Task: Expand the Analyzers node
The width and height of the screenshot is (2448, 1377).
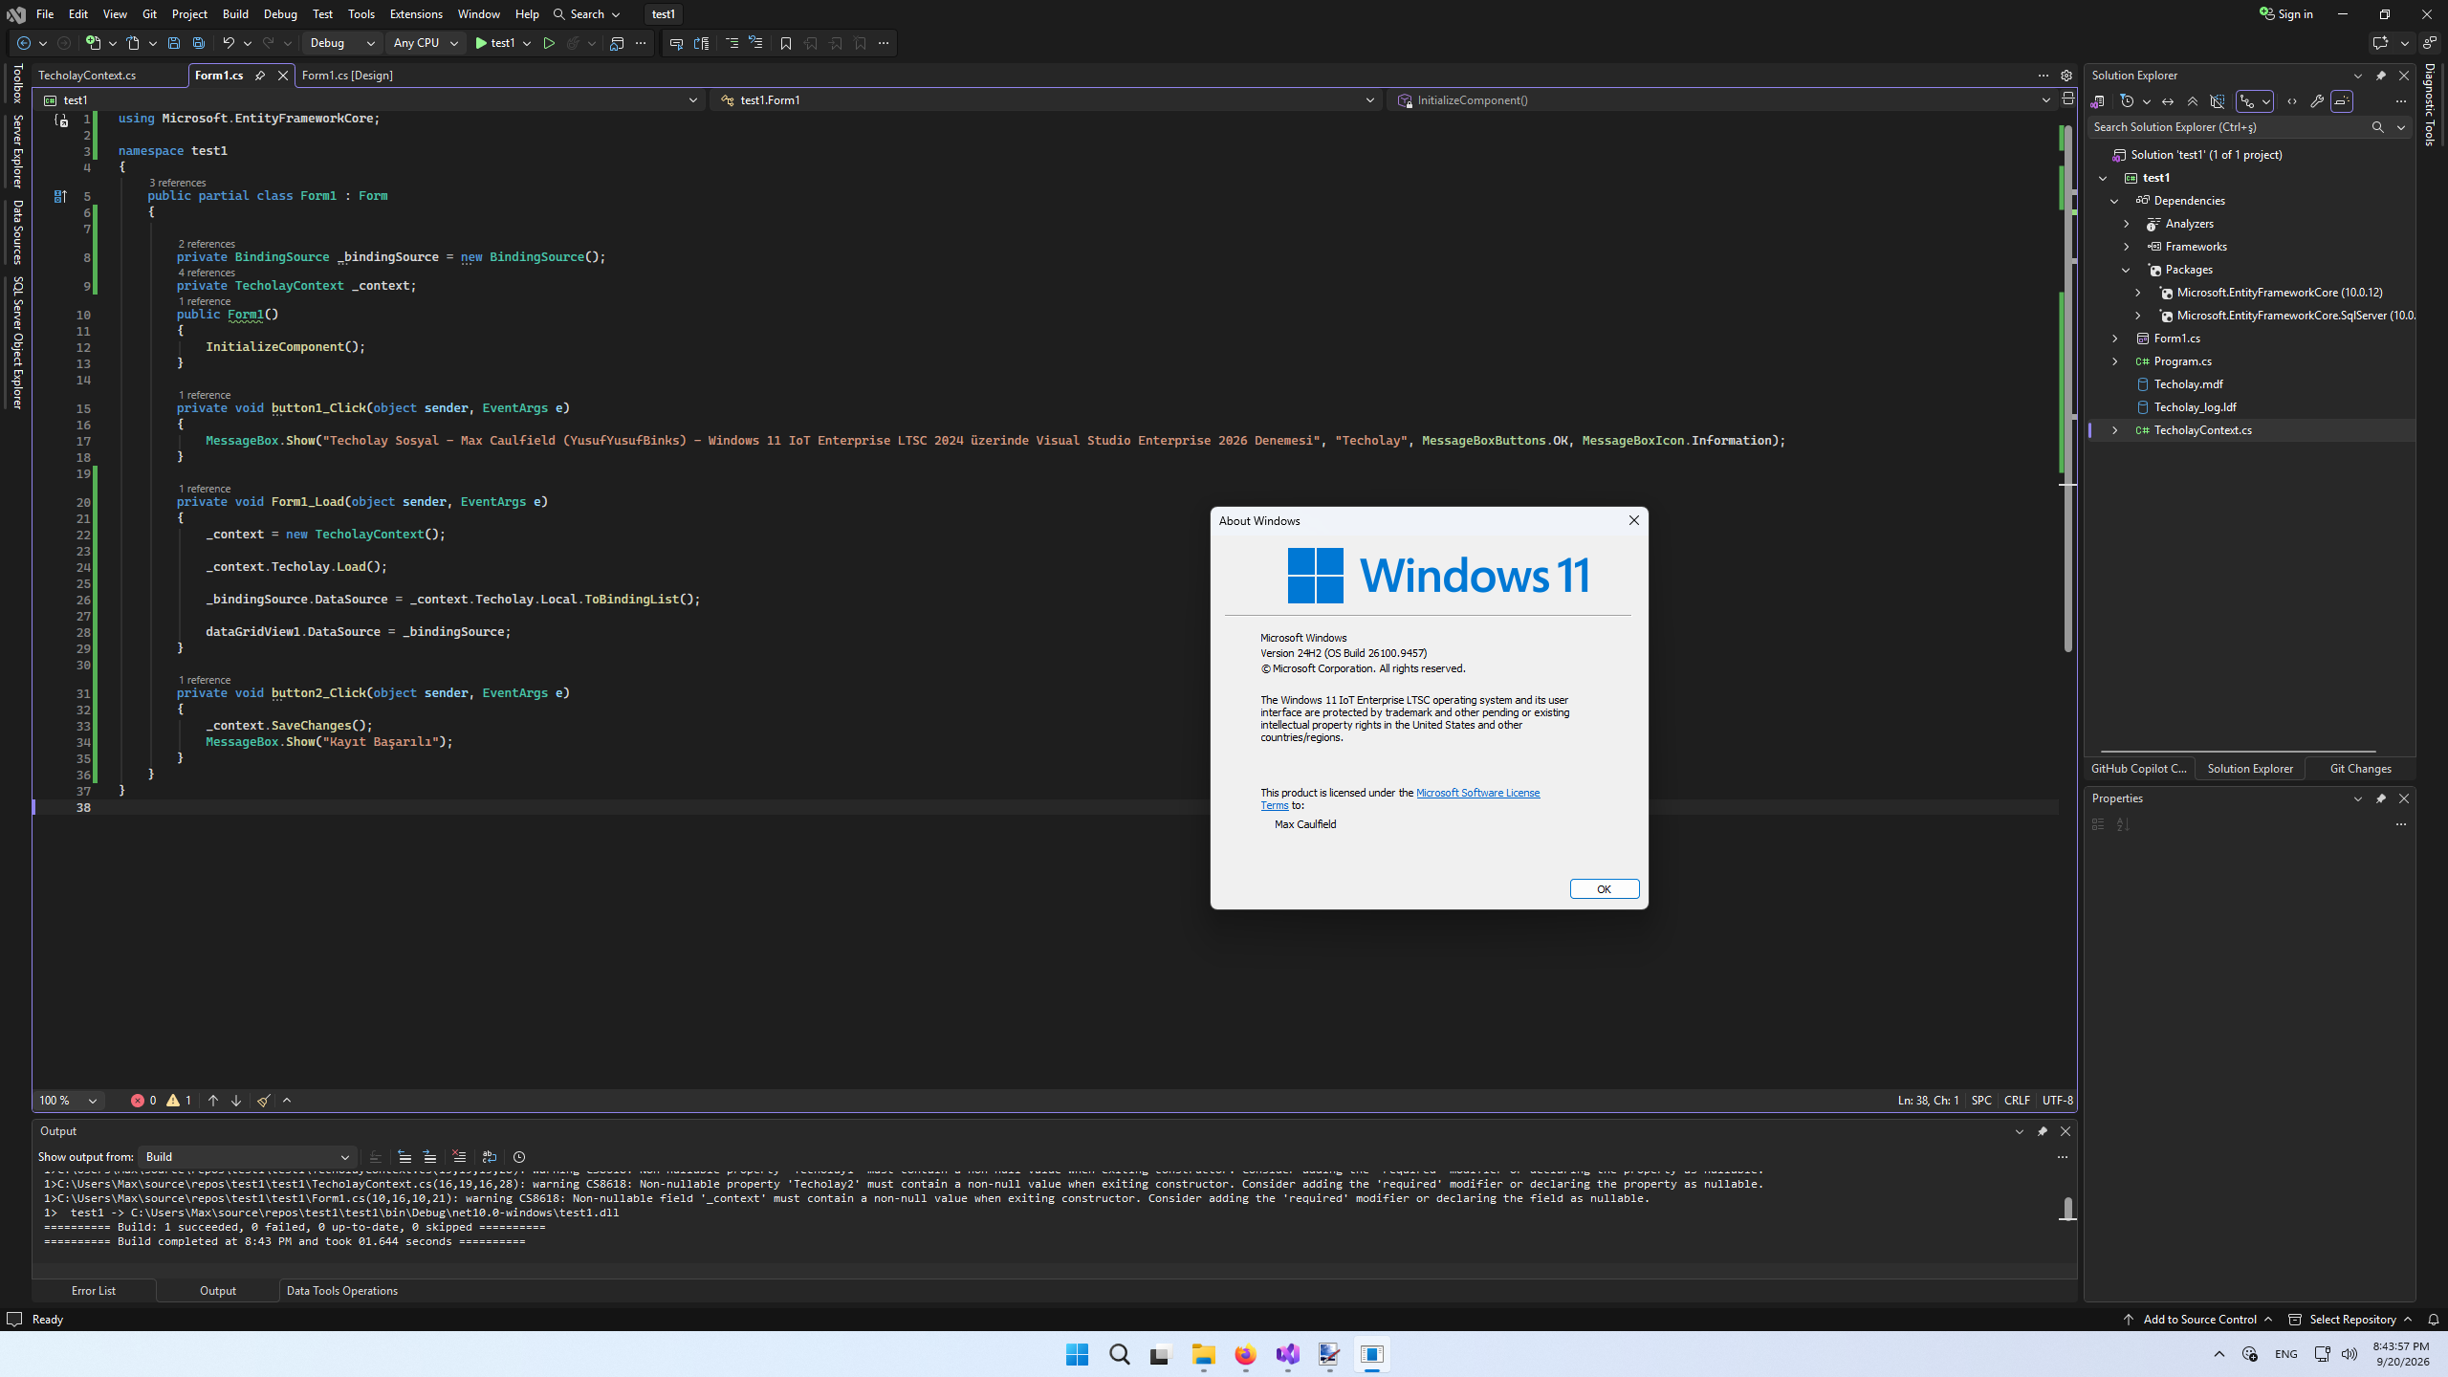Action: point(2126,224)
